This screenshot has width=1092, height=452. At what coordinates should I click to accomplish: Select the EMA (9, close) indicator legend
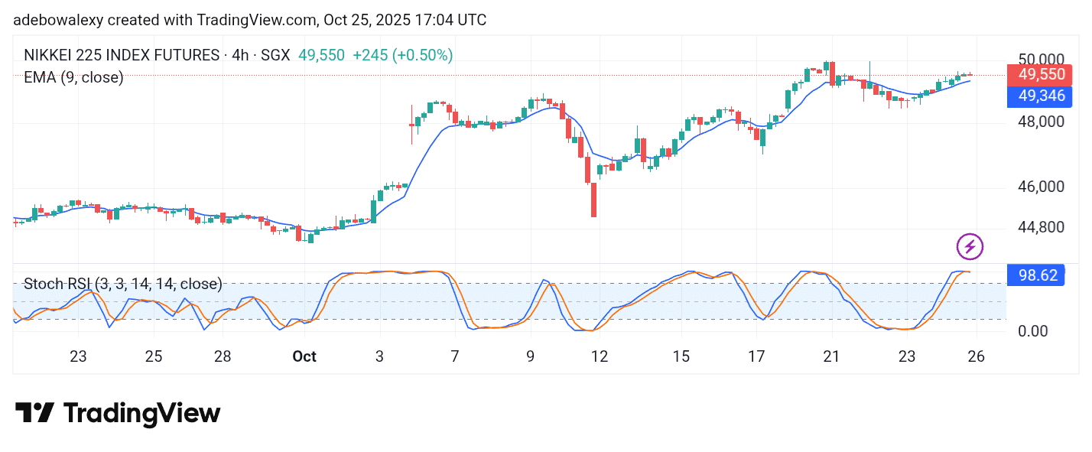coord(73,77)
